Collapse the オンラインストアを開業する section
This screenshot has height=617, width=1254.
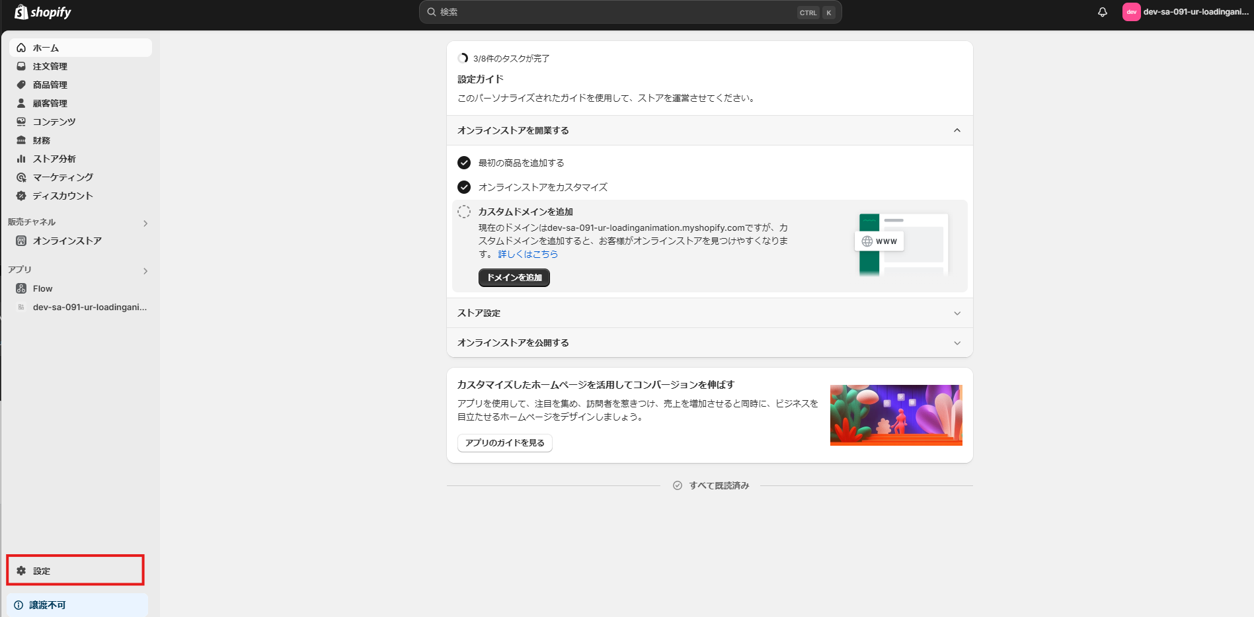point(957,130)
